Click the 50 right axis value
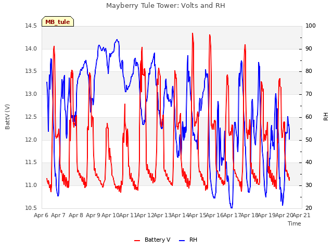 point(309,140)
